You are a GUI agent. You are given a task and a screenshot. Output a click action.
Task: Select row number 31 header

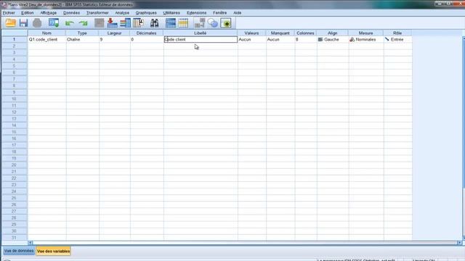tap(15, 238)
